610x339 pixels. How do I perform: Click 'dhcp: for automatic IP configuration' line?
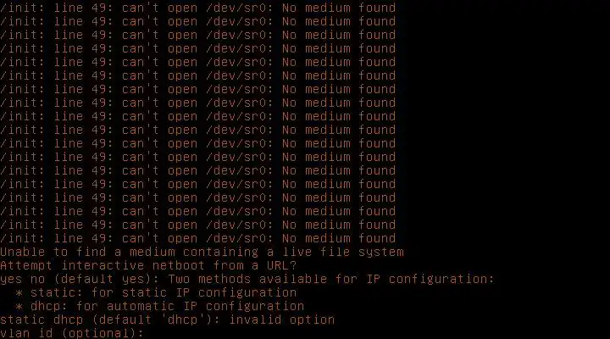pyautogui.click(x=167, y=306)
